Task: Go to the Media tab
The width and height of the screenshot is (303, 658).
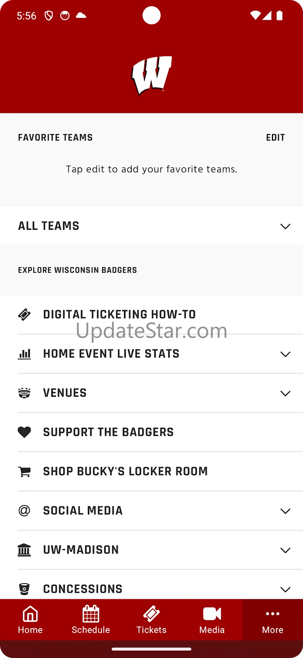Action: coord(212,620)
